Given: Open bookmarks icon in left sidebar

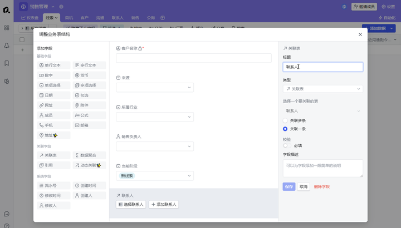Looking at the screenshot, I should tap(7, 63).
